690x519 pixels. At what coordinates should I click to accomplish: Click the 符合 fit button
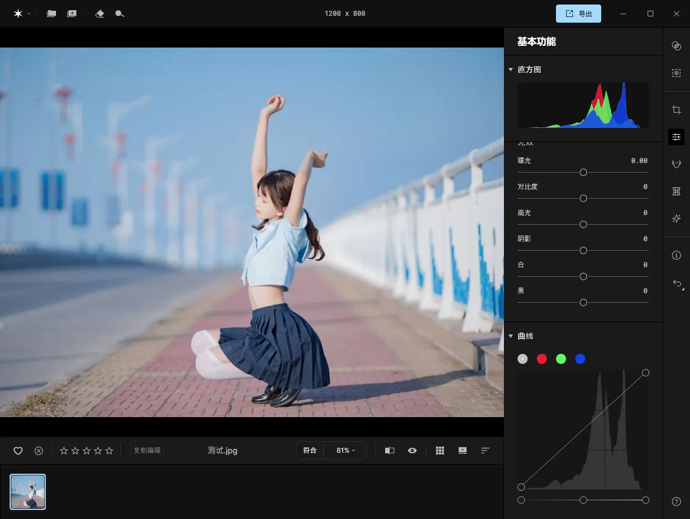tap(310, 451)
